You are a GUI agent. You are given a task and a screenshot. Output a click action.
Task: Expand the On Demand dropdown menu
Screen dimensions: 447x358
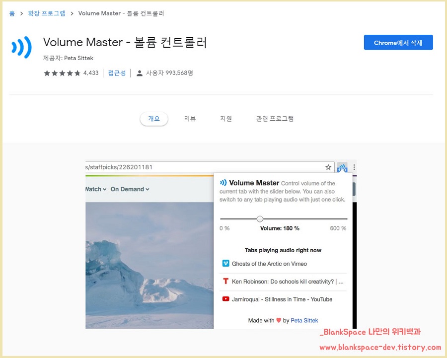130,189
